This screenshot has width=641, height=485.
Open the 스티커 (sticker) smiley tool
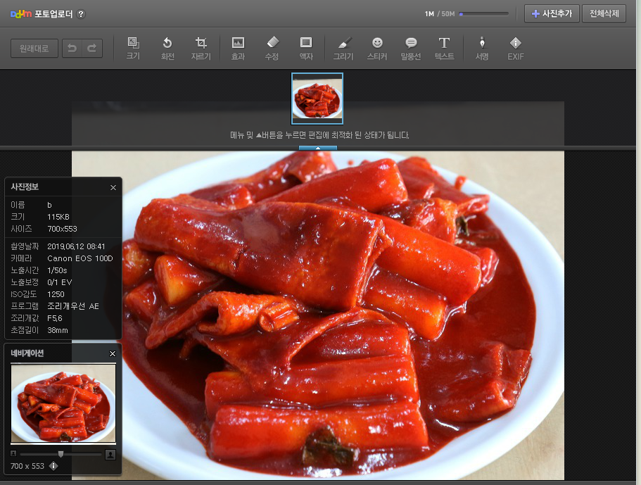click(377, 49)
